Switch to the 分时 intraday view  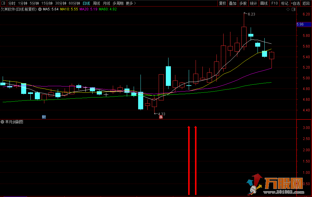coord(12,3)
